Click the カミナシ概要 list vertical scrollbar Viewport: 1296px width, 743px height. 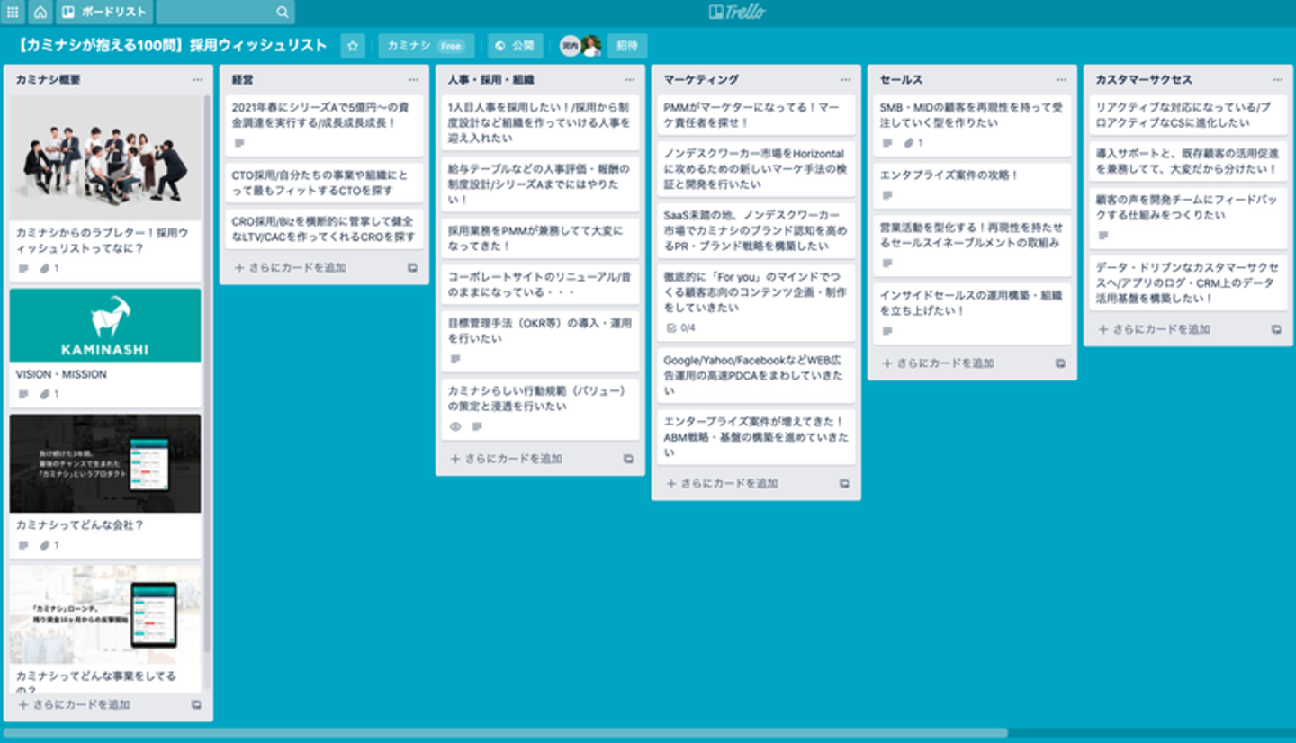pos(207,372)
